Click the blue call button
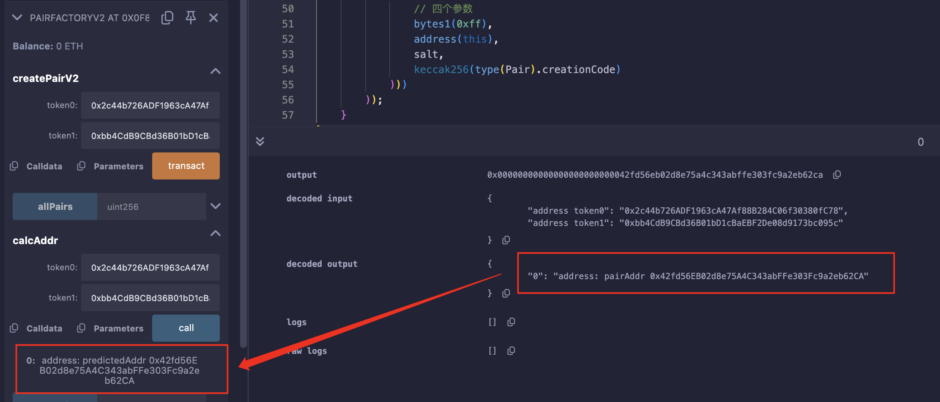Image resolution: width=940 pixels, height=402 pixels. [186, 328]
